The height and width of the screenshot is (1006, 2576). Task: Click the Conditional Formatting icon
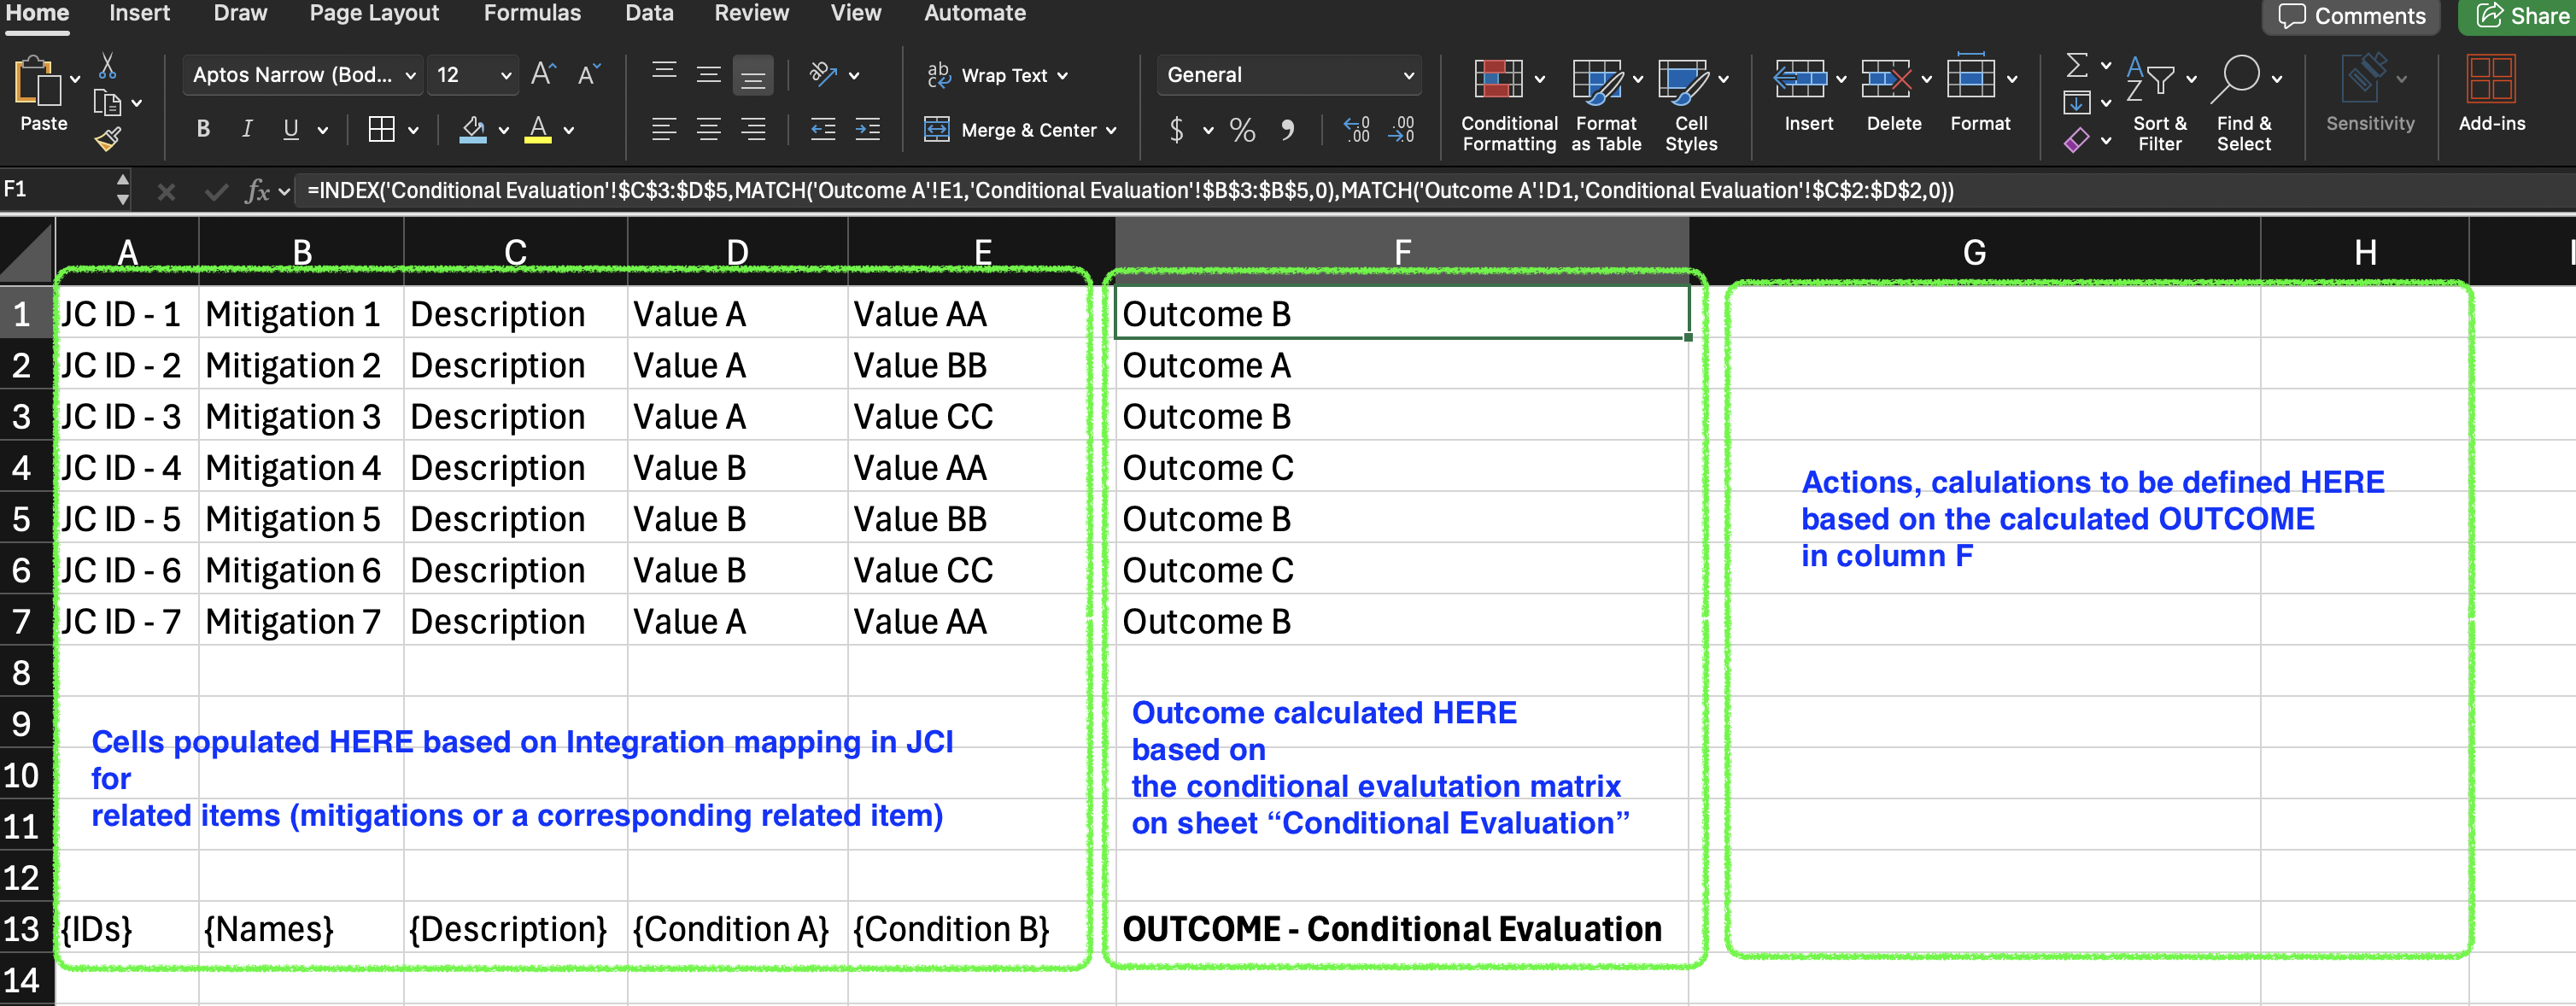[1498, 80]
